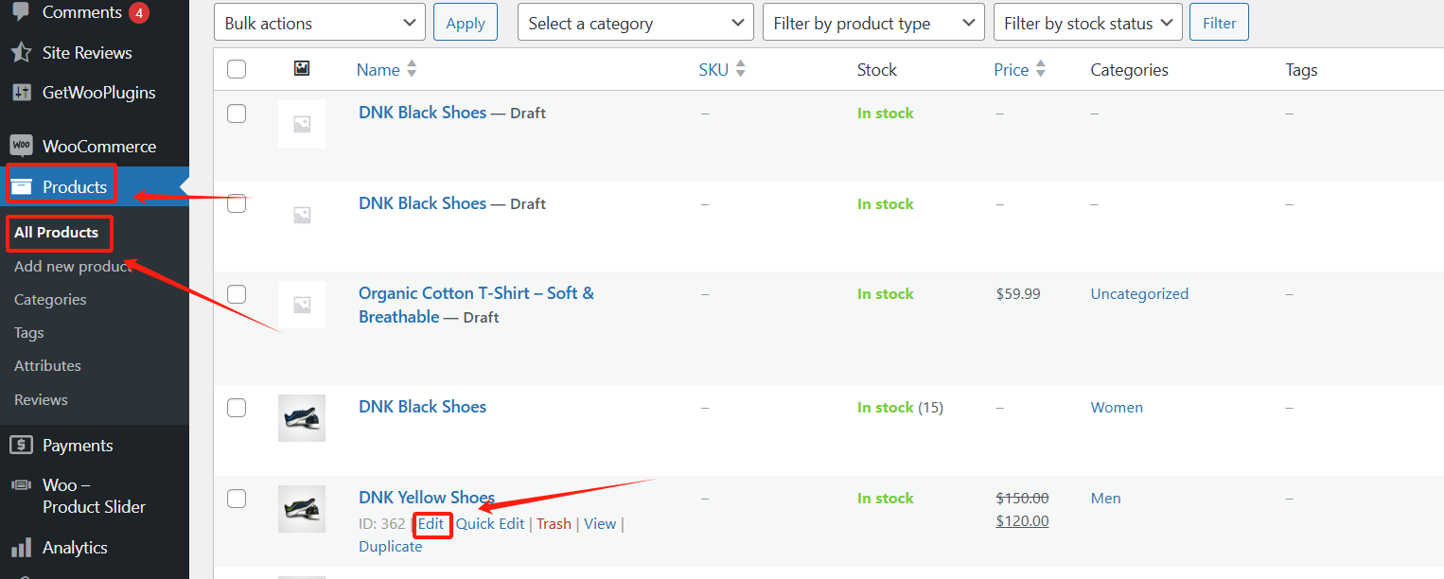The image size is (1444, 579).
Task: Check the DNK Yellow Shoes row checkbox
Action: click(x=237, y=499)
